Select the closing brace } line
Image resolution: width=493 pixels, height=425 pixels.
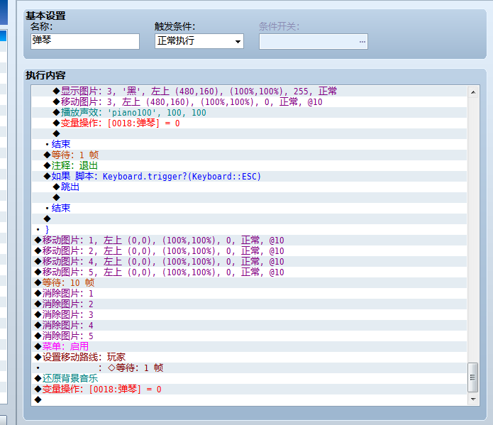pyautogui.click(x=249, y=230)
